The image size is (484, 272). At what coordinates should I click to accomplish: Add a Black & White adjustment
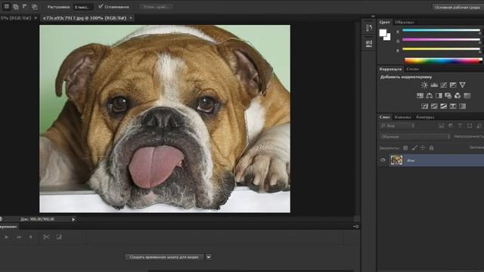pyautogui.click(x=439, y=96)
